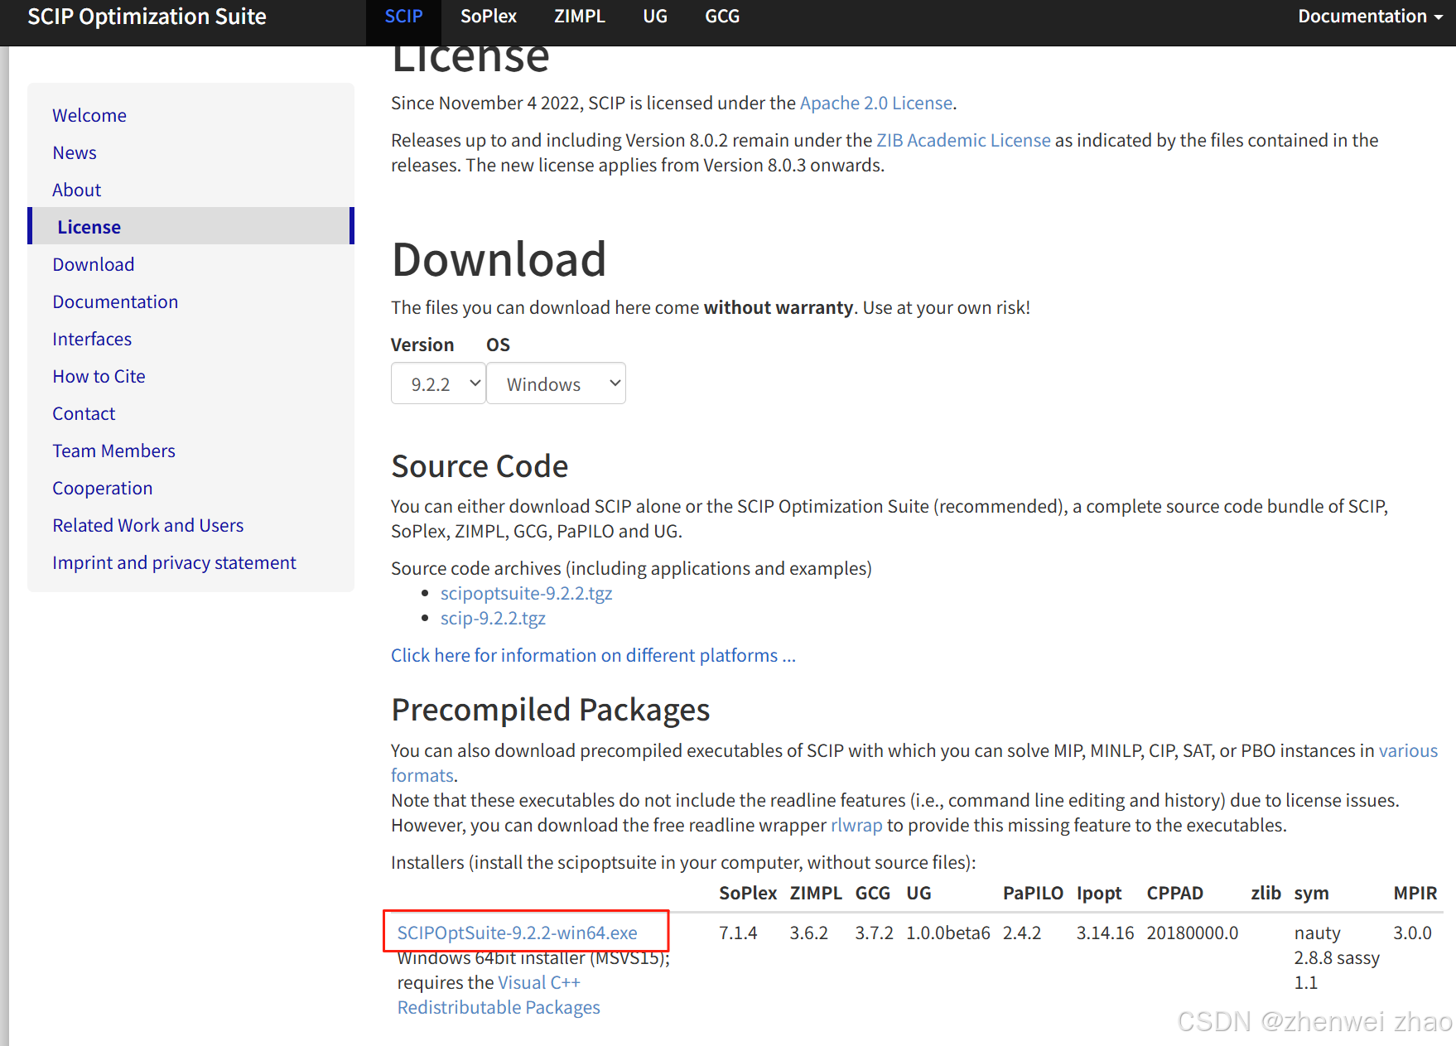Open the How to Cite page

tap(99, 375)
